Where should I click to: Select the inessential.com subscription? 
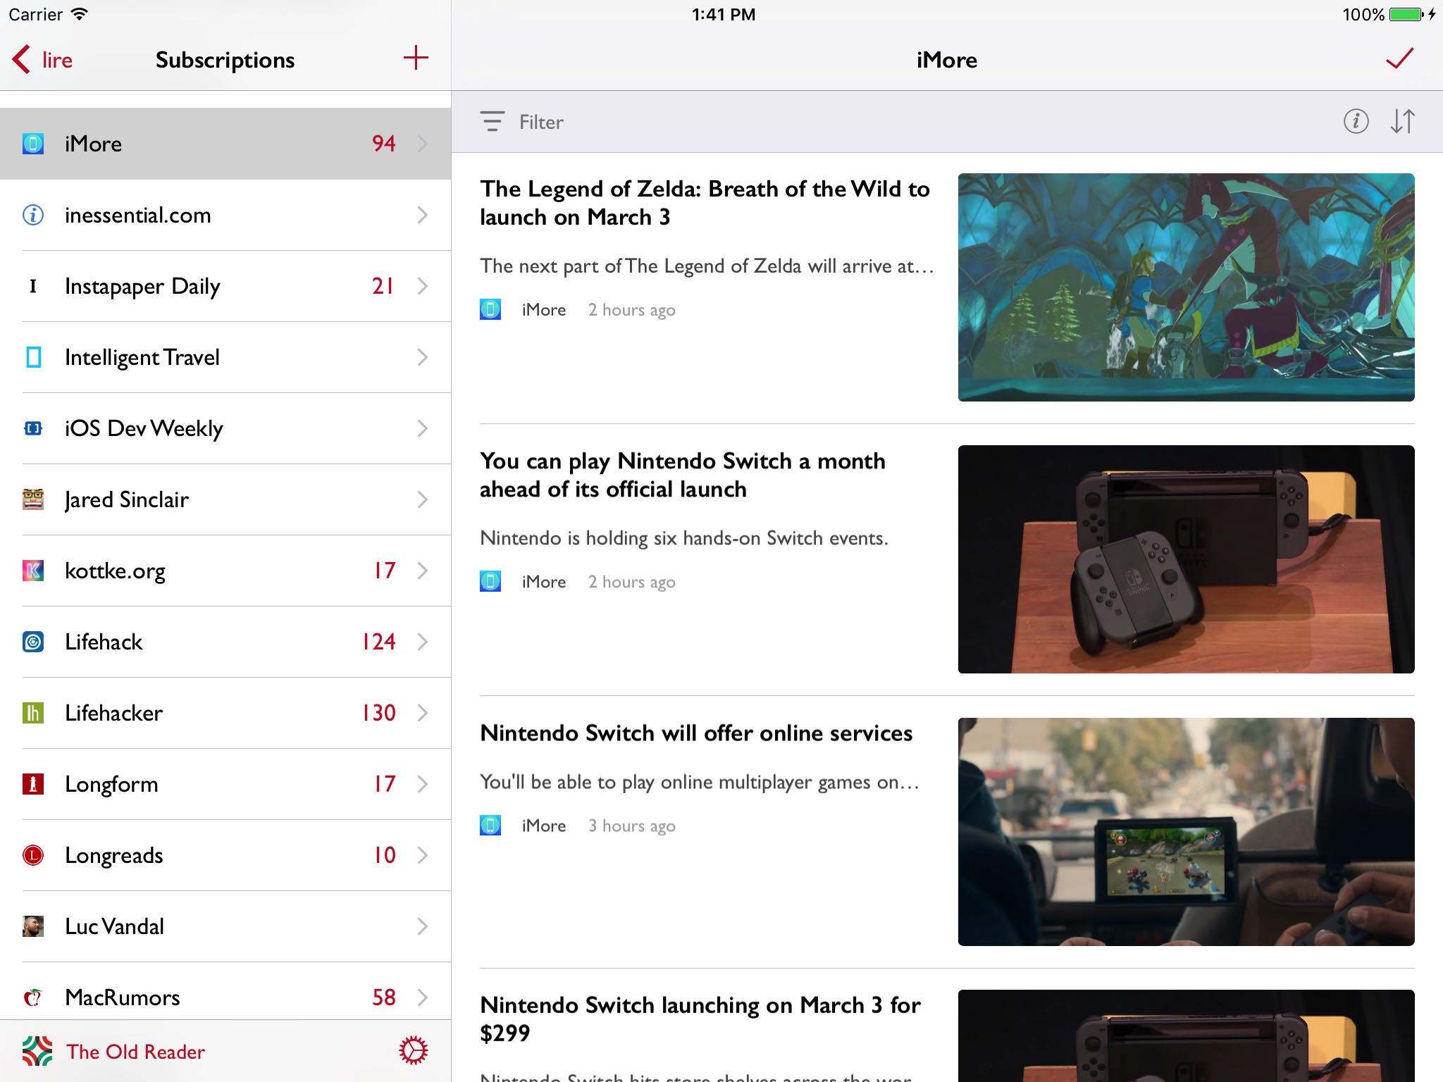[x=225, y=215]
